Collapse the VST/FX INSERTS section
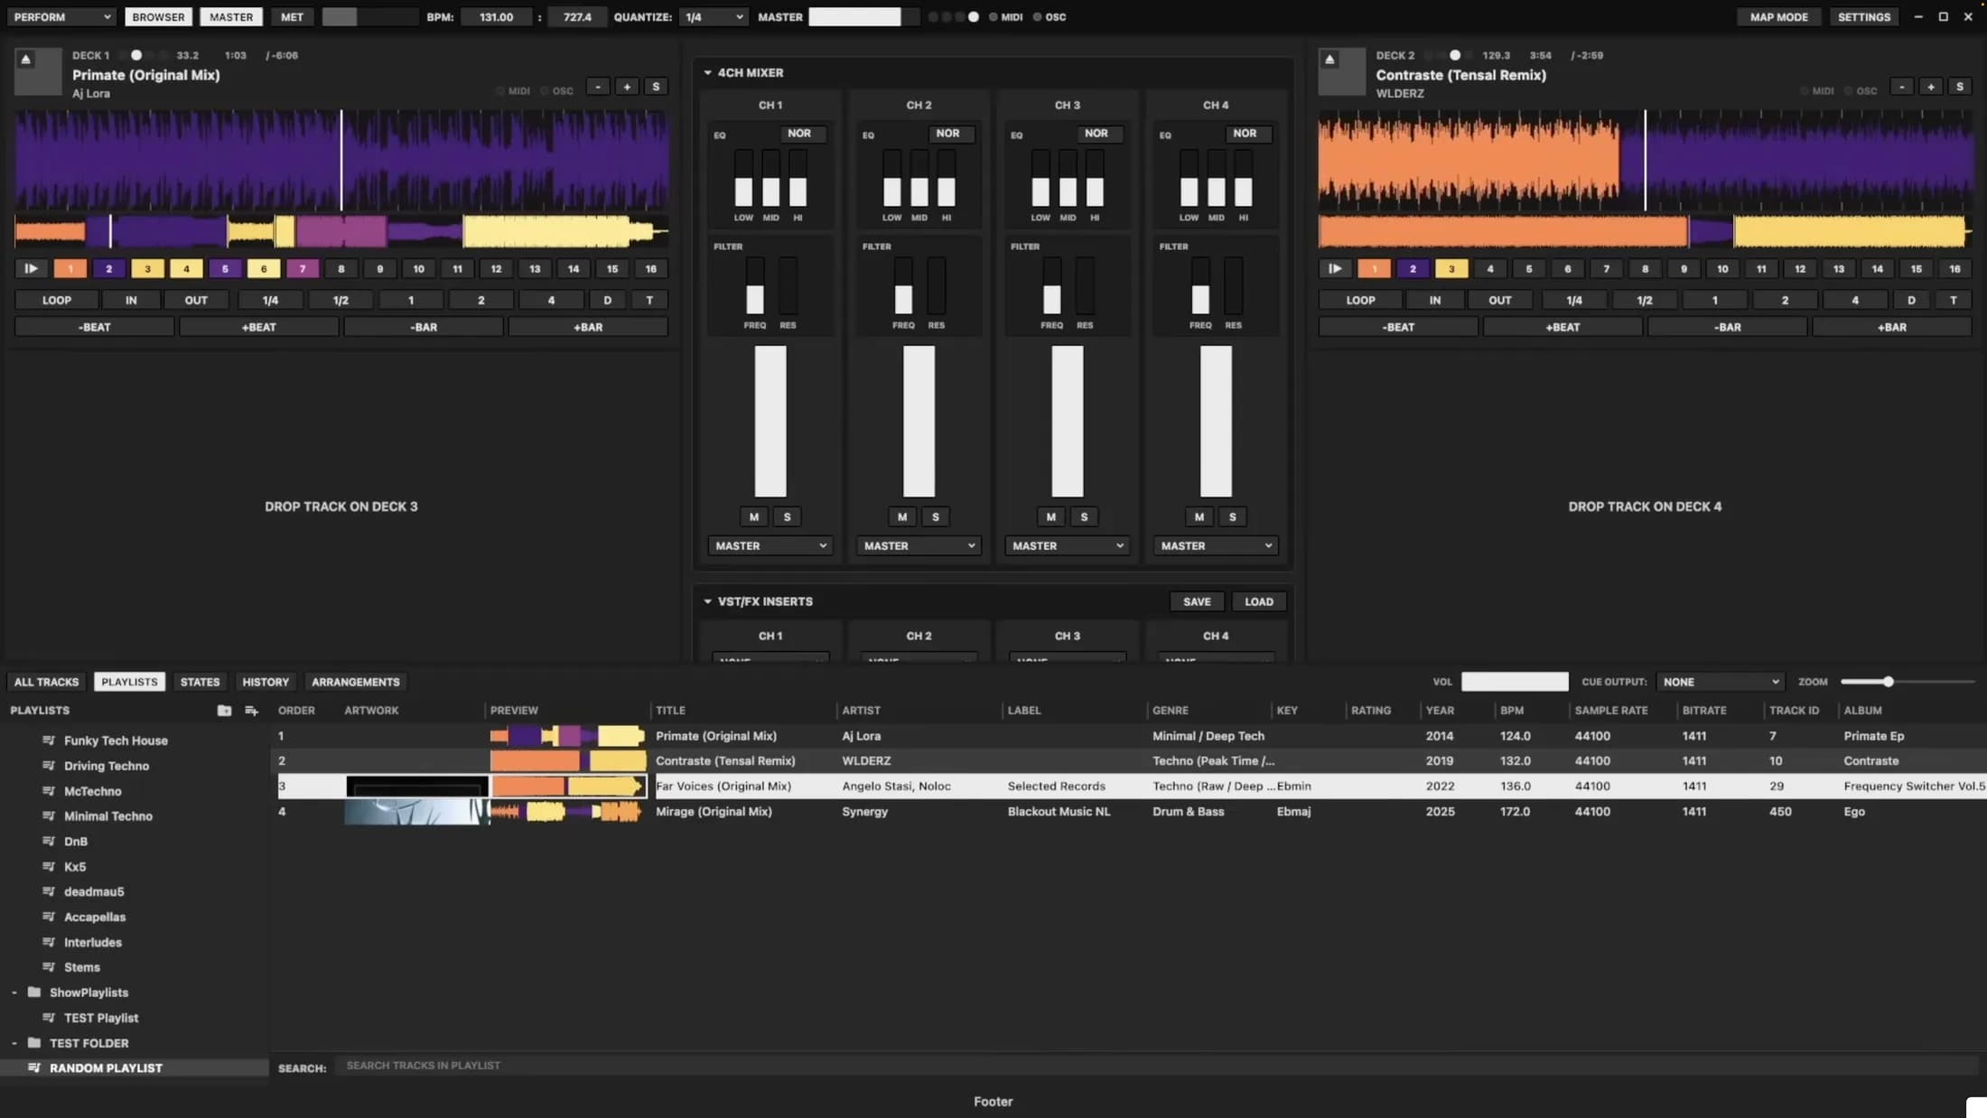Screen dimensions: 1987x1118 pyautogui.click(x=707, y=601)
